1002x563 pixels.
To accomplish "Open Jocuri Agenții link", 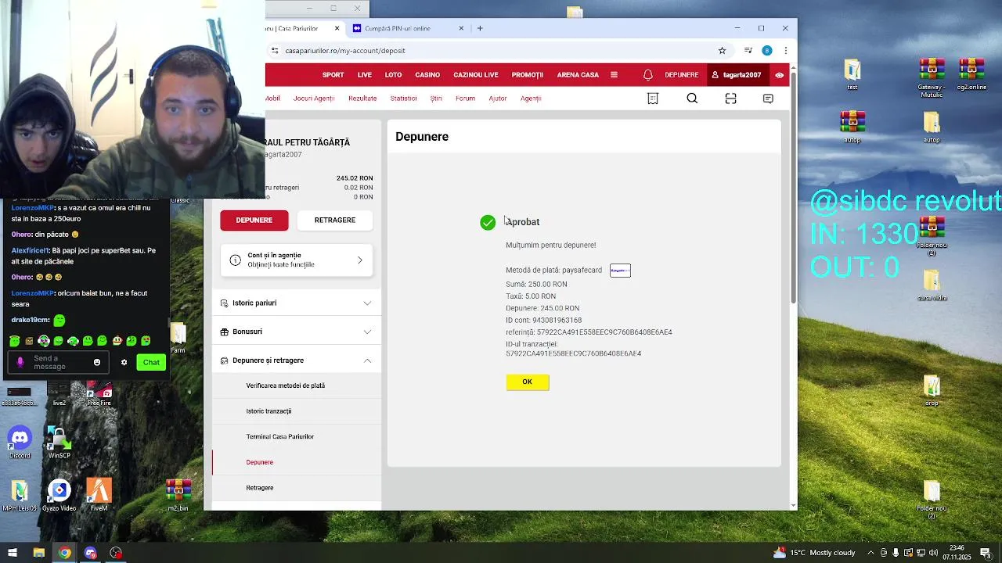I will 314,99.
